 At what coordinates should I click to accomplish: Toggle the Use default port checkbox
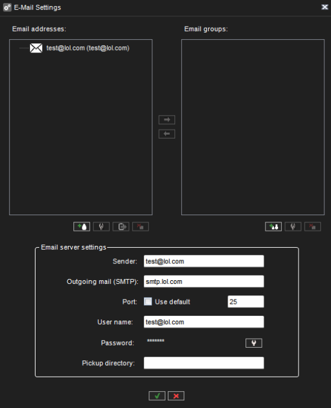click(x=148, y=301)
